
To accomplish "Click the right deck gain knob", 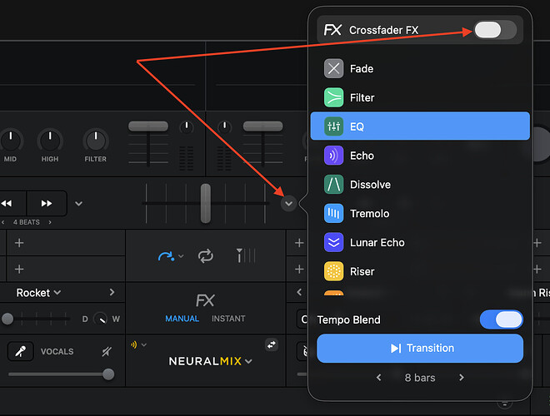I will 224,127.
